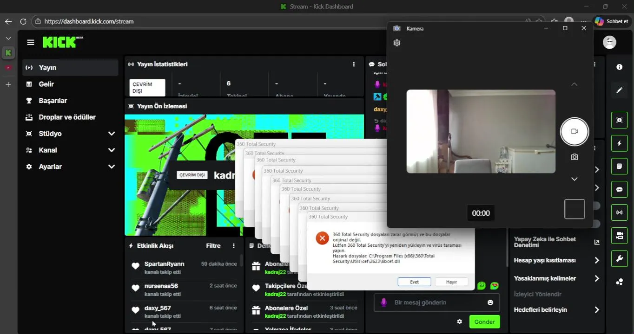Image resolution: width=634 pixels, height=334 pixels.
Task: Click the ÇEVRİM DIŞI status badge in stats
Action: pos(147,88)
